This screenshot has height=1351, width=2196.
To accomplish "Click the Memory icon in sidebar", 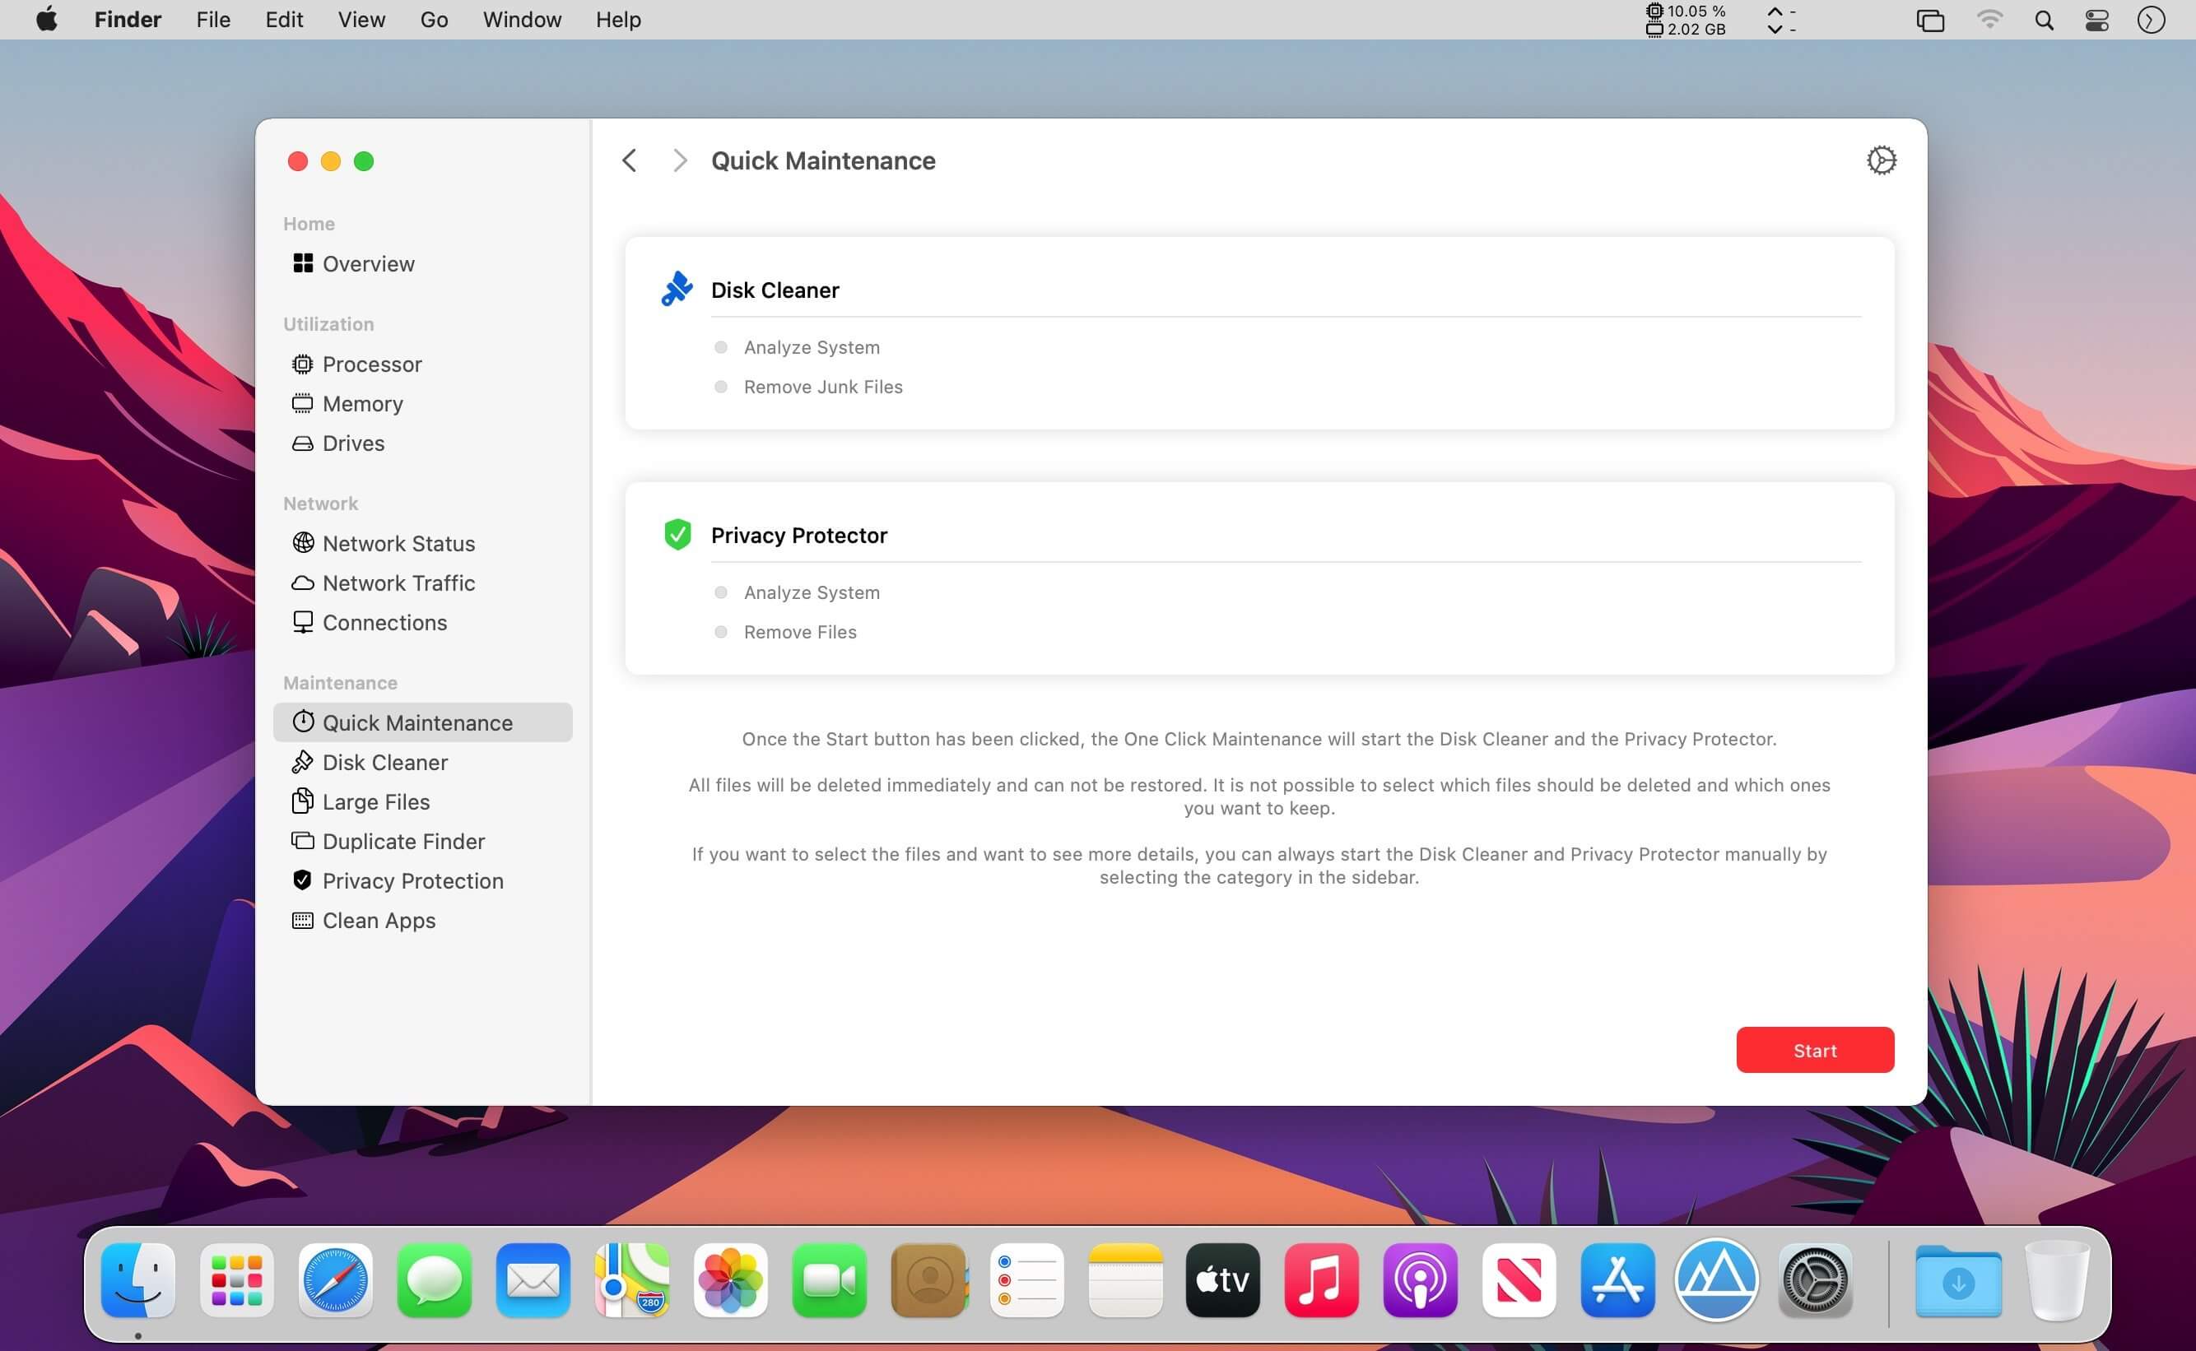I will [x=303, y=404].
